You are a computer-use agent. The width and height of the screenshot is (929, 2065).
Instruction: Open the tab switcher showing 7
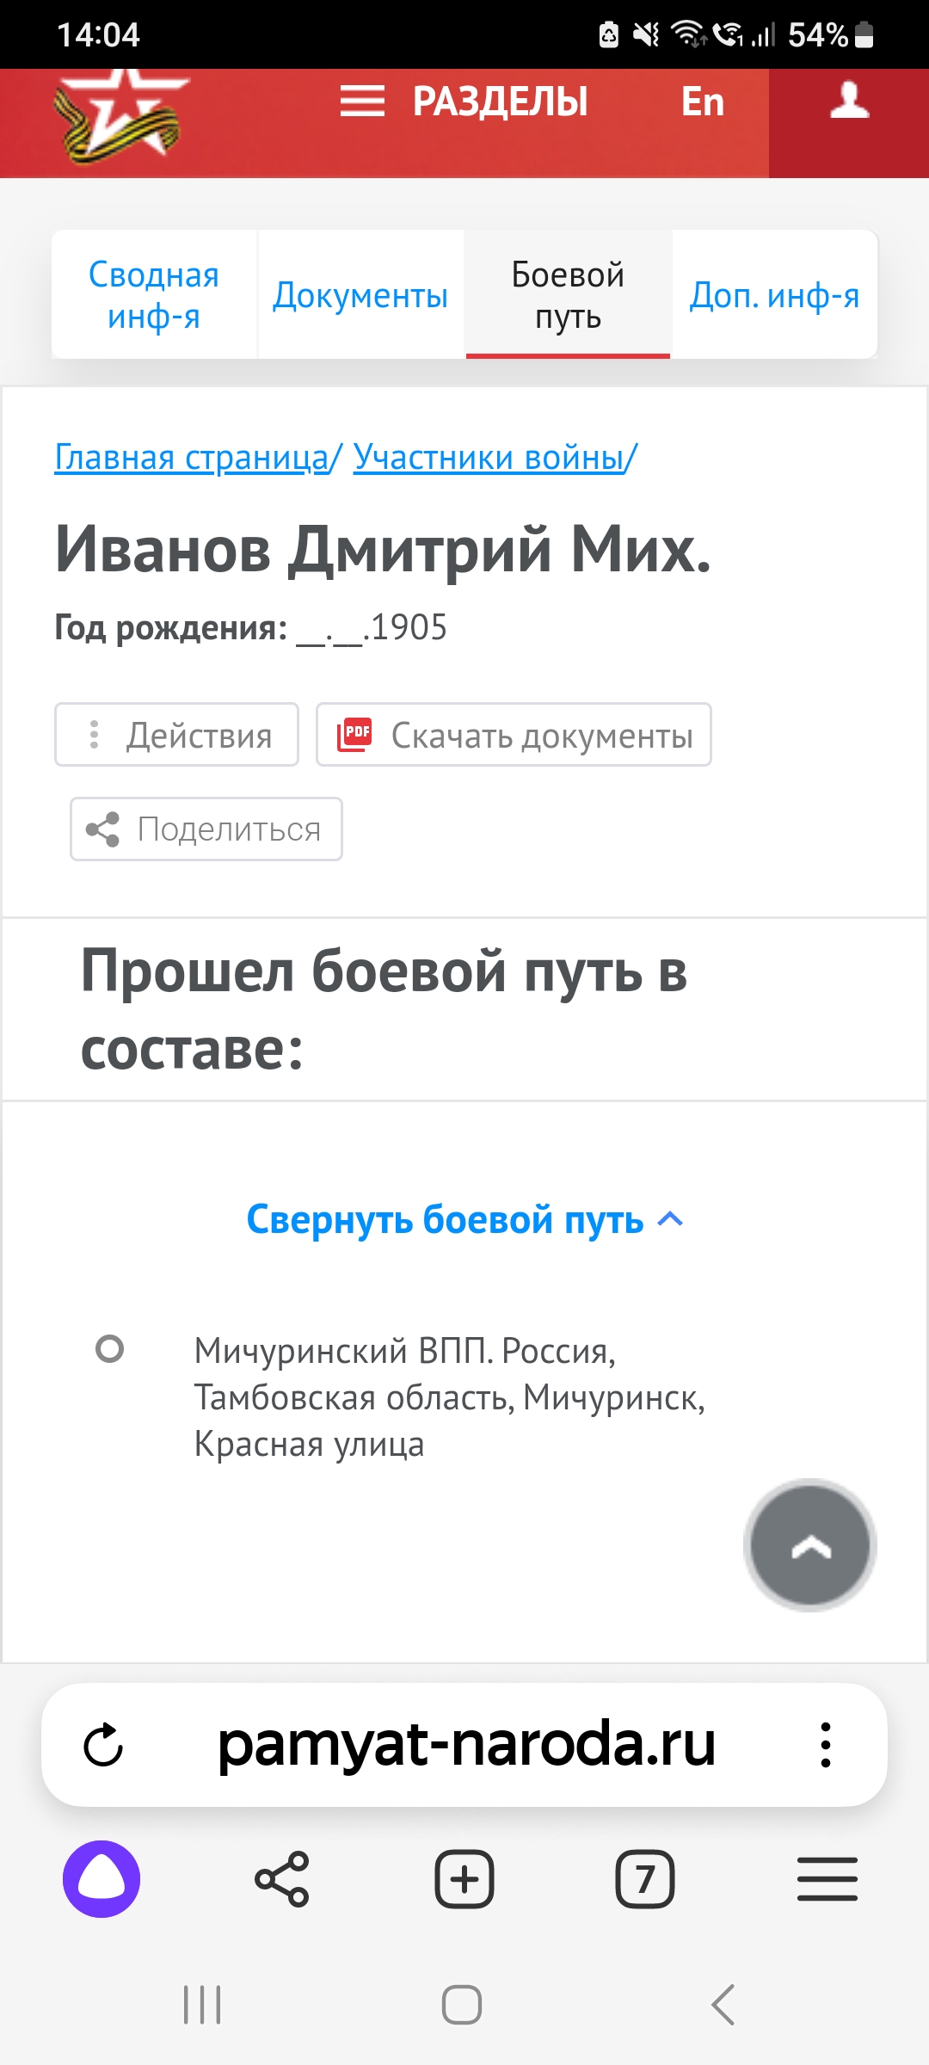coord(644,1879)
